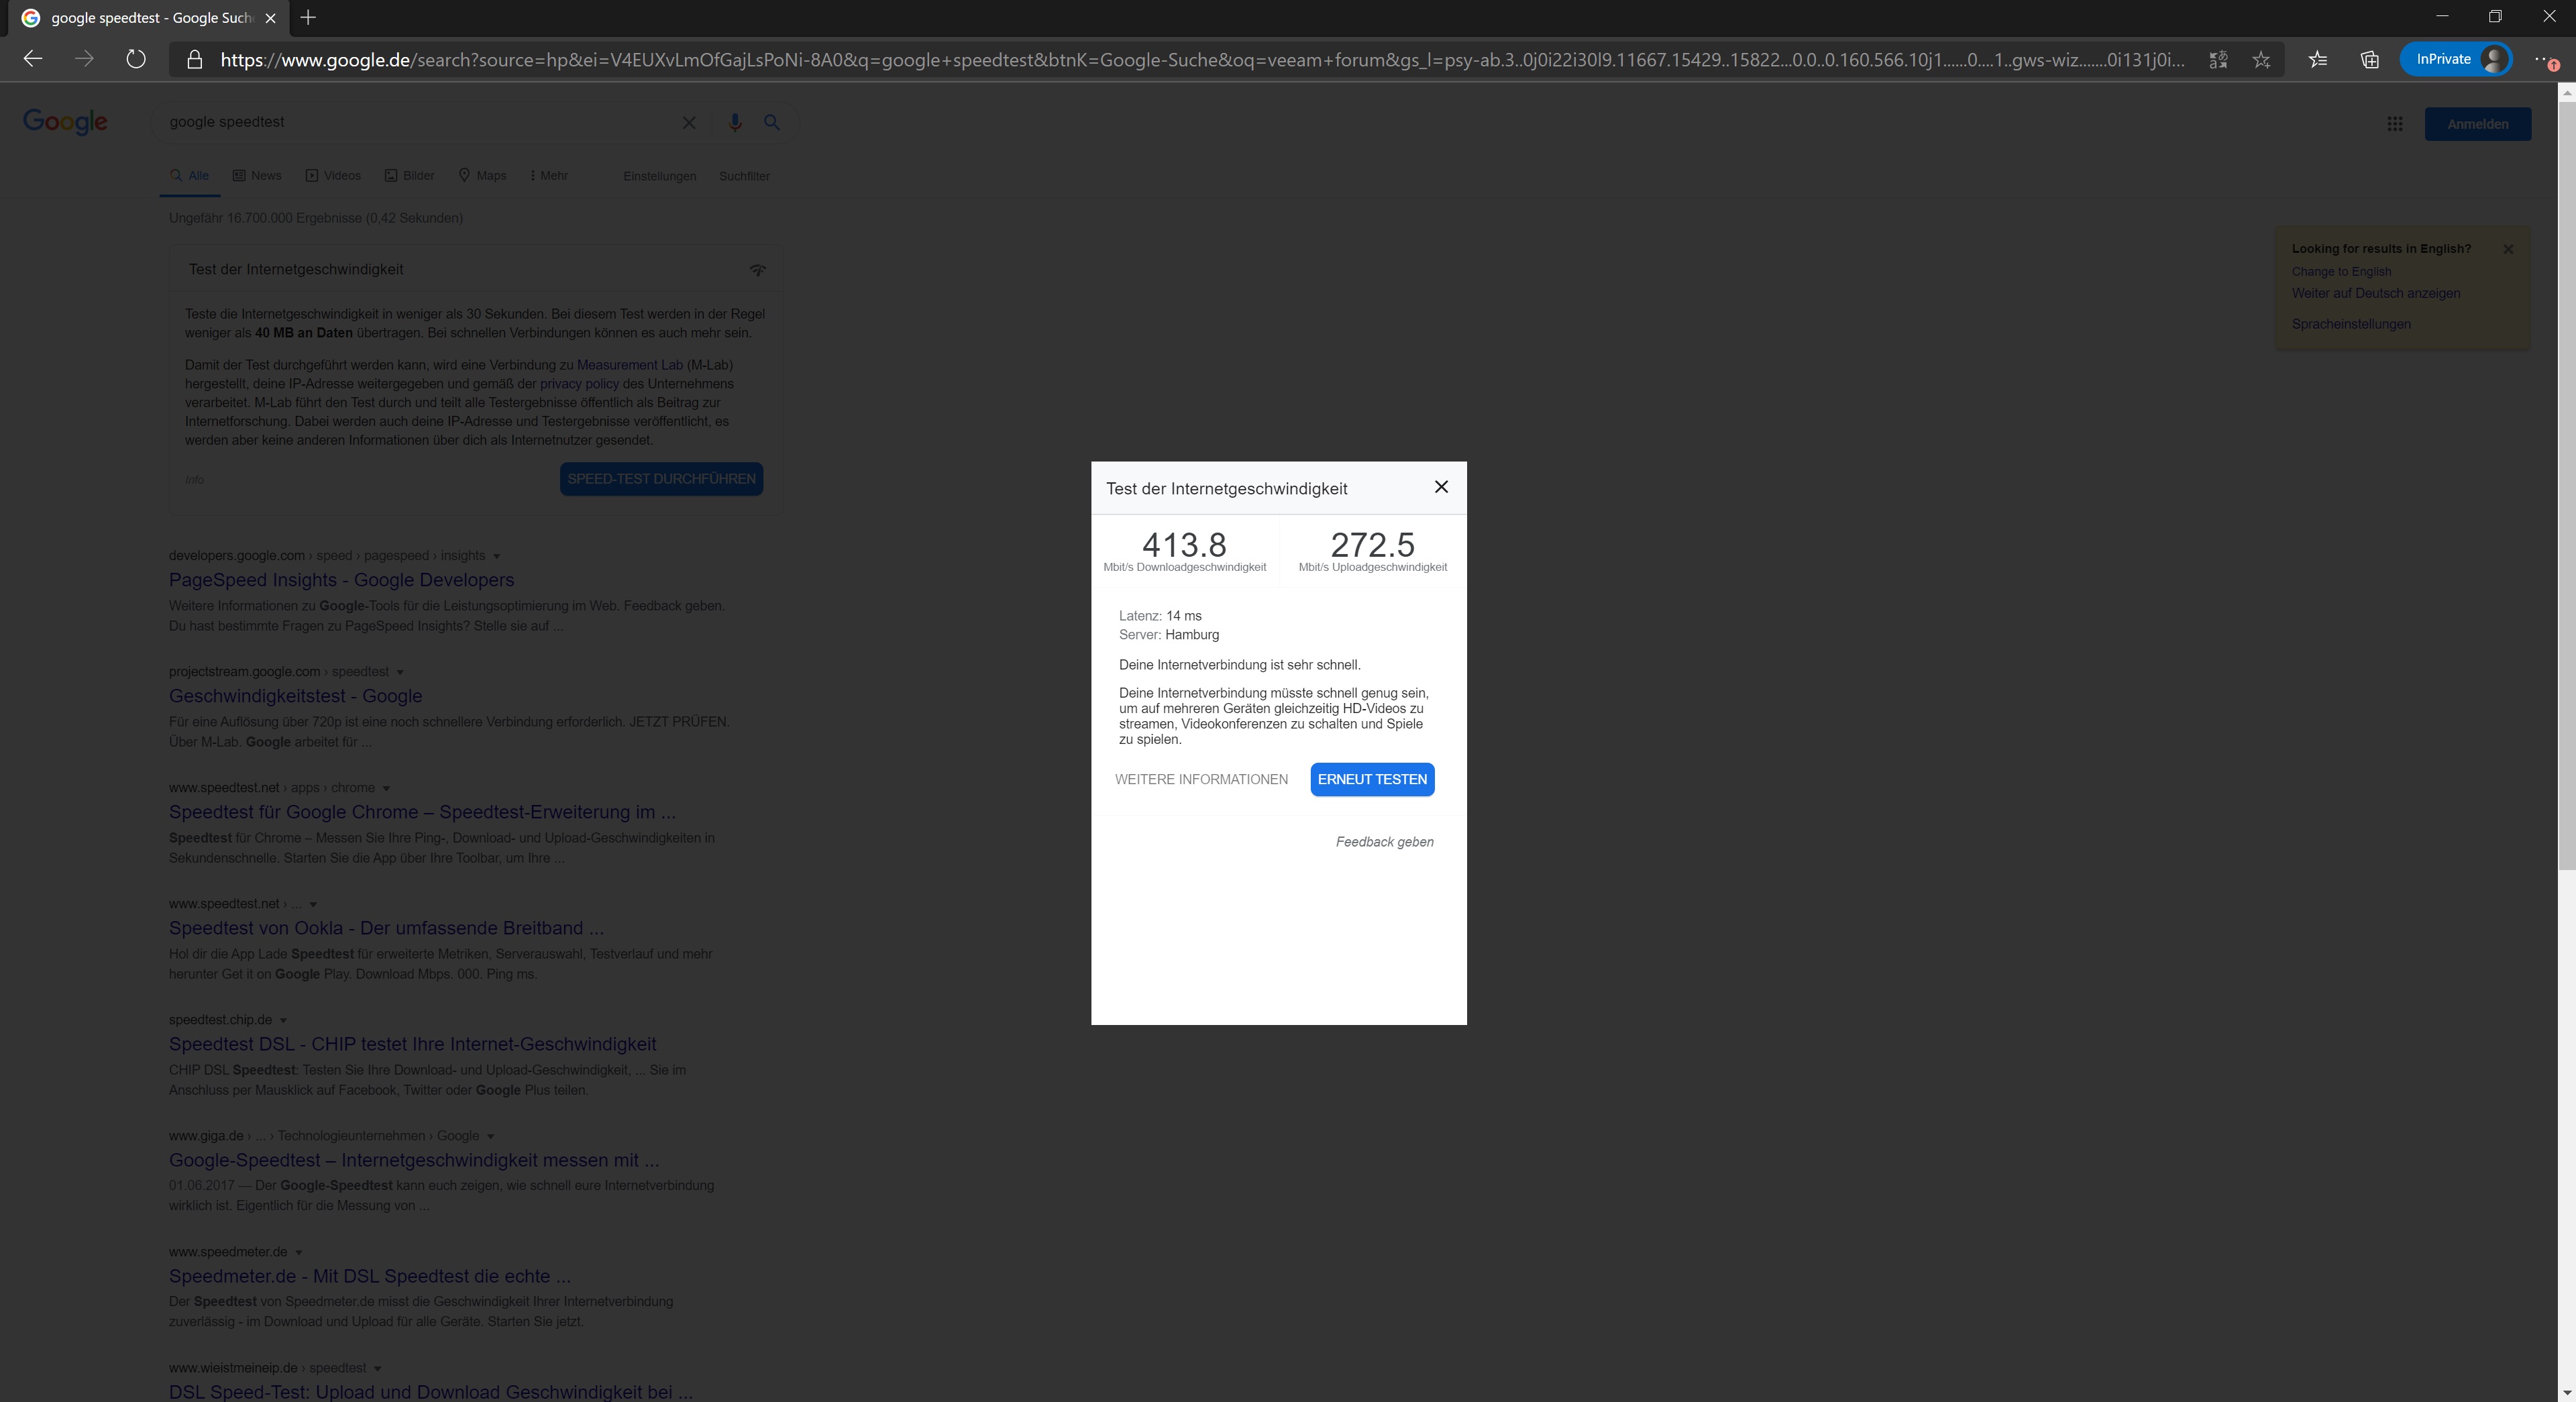
Task: Switch to the News tab
Action: 257,176
